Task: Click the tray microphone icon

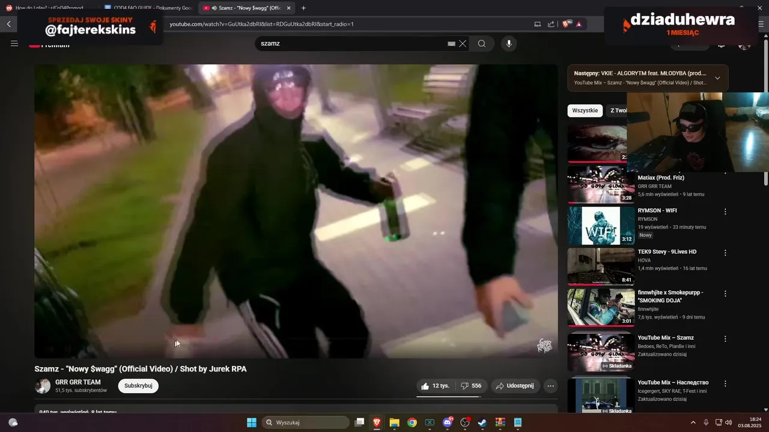Action: (706, 422)
